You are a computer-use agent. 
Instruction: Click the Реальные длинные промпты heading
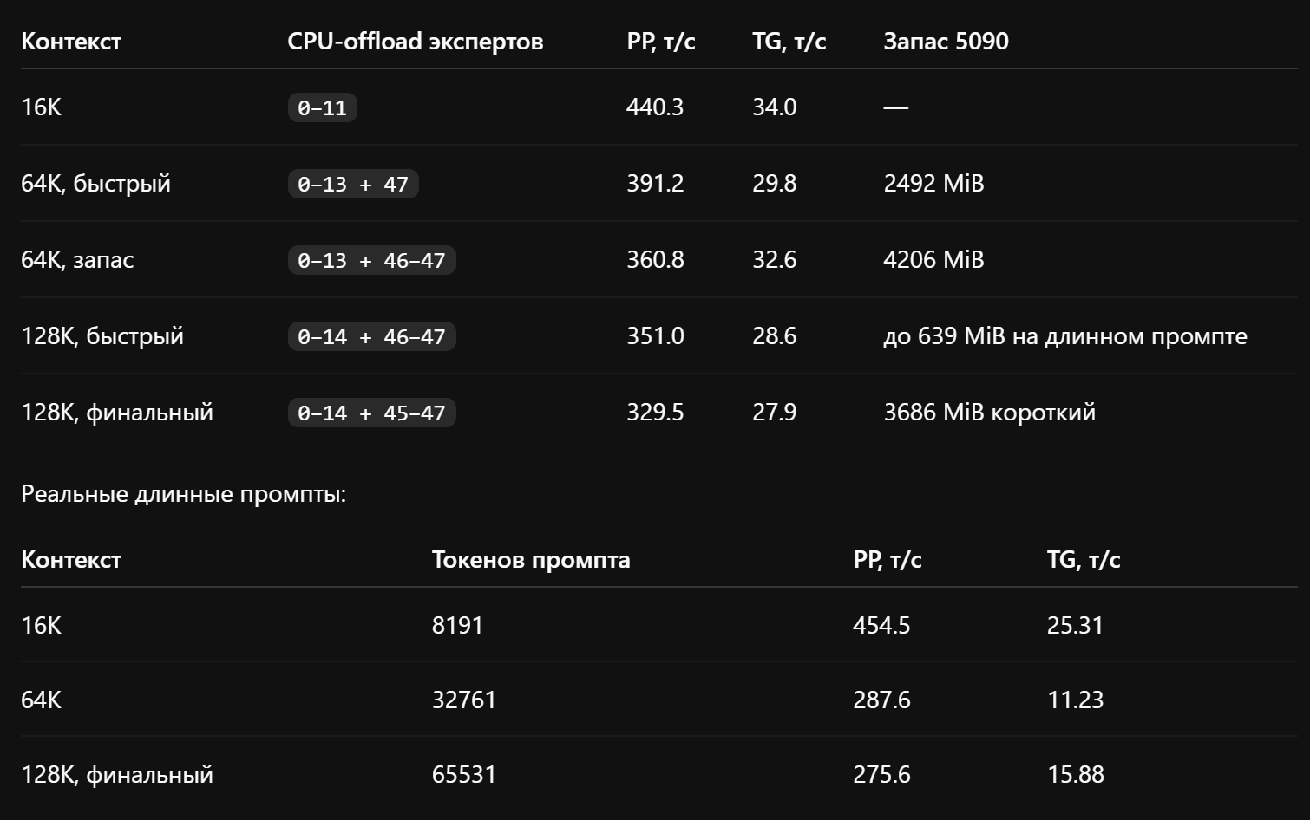[x=183, y=494]
